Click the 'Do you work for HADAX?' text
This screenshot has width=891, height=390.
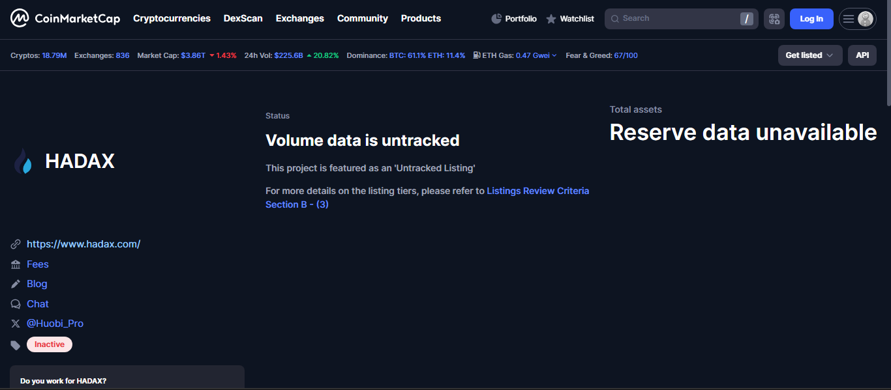click(63, 381)
